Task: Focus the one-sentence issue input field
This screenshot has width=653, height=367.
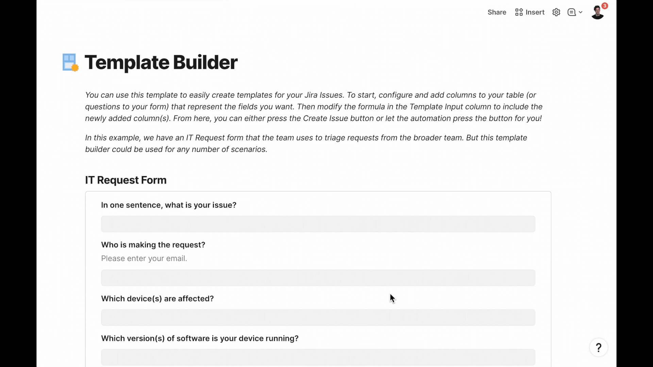Action: coord(318,224)
